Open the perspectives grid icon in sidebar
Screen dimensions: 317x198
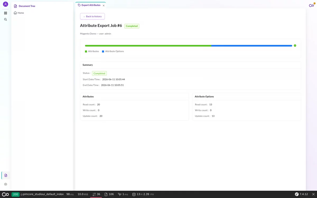(x=6, y=13)
